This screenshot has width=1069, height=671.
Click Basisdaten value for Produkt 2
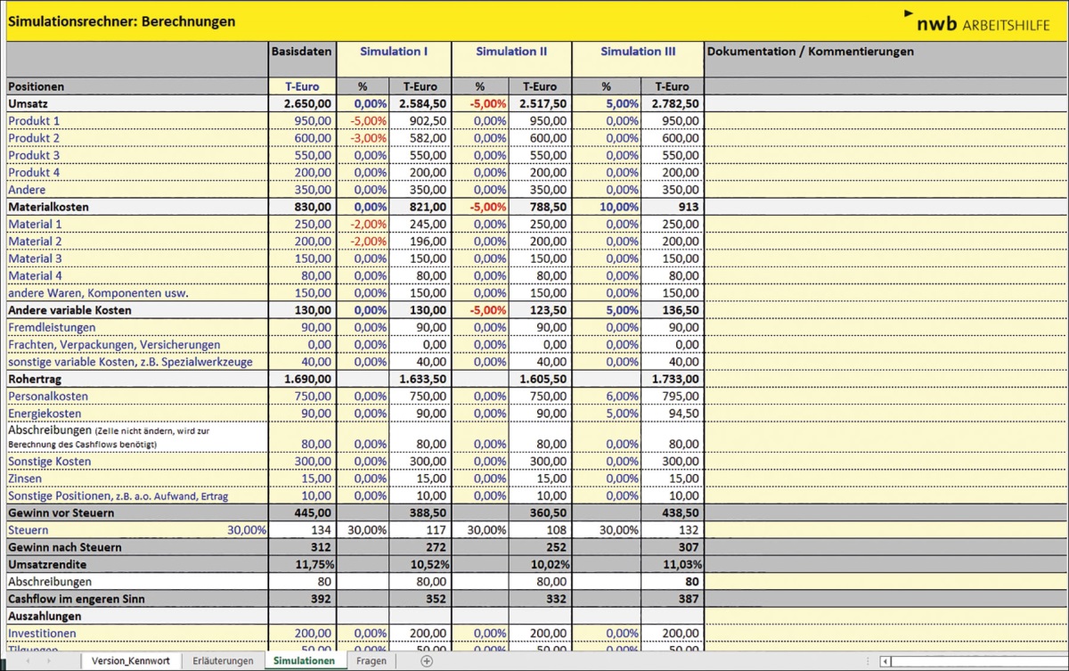(x=303, y=138)
